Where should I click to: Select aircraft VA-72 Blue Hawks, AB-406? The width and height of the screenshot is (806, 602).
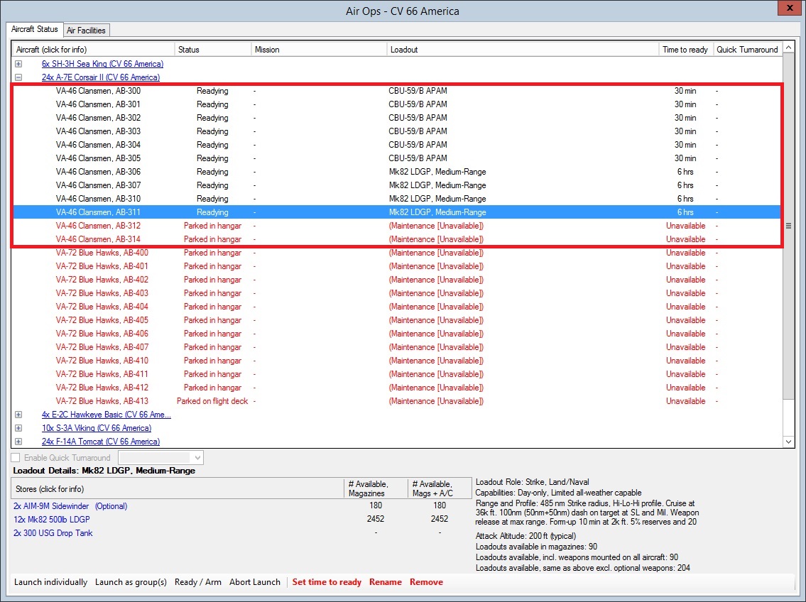(396, 334)
